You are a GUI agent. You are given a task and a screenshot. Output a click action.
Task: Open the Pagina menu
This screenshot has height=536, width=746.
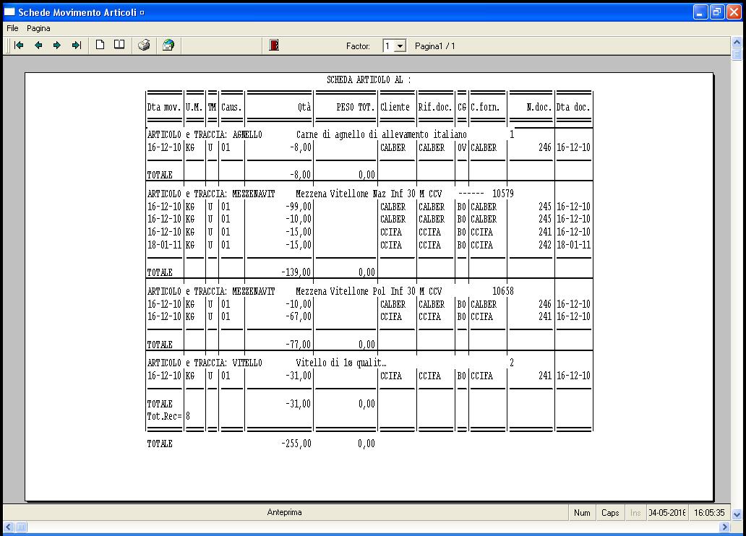click(38, 29)
